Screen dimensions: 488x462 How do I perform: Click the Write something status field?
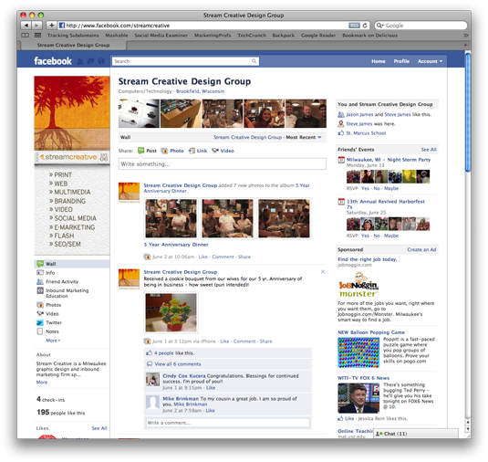pyautogui.click(x=223, y=164)
